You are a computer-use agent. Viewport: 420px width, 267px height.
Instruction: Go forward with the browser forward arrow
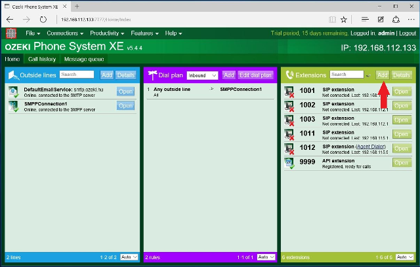pos(26,20)
